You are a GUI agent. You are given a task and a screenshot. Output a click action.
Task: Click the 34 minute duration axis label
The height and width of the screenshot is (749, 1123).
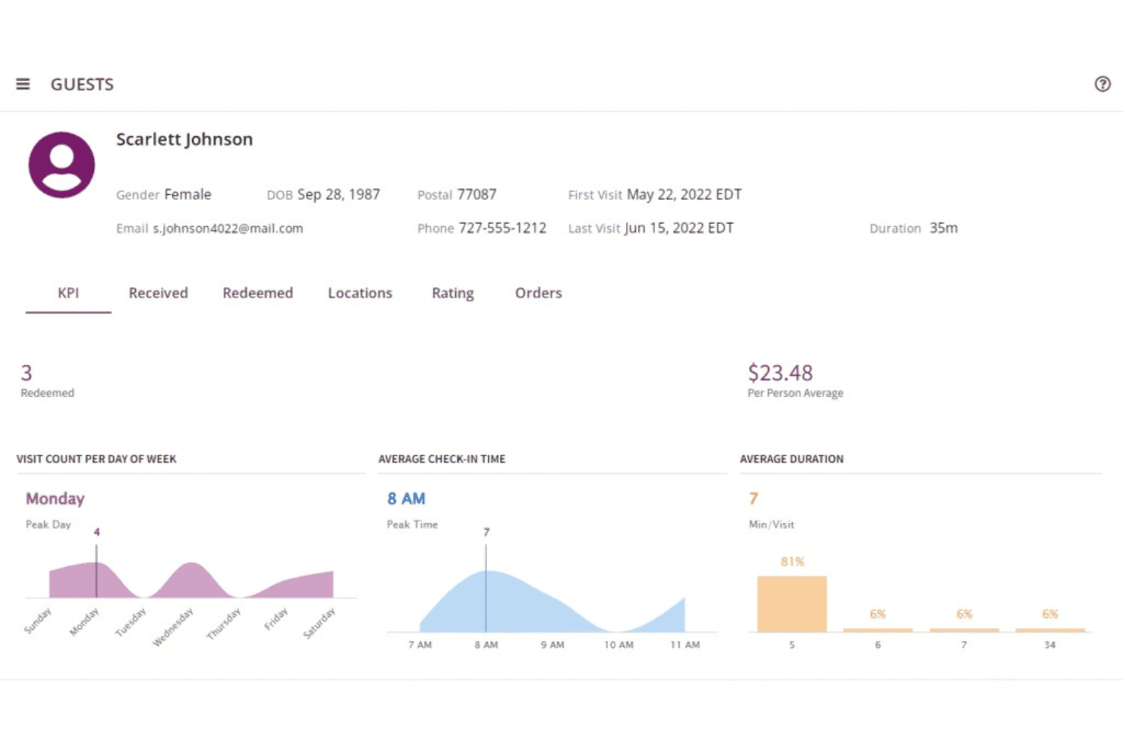[1049, 645]
